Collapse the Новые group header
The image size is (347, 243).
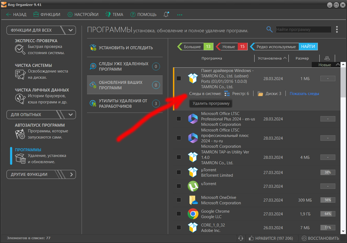[338, 65]
